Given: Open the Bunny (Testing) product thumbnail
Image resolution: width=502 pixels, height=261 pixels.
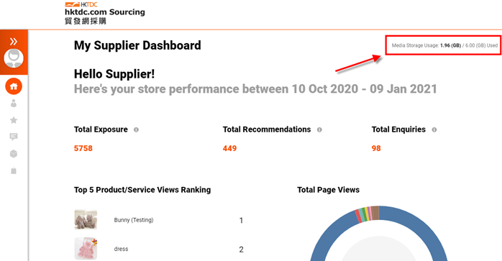Looking at the screenshot, I should 86,220.
